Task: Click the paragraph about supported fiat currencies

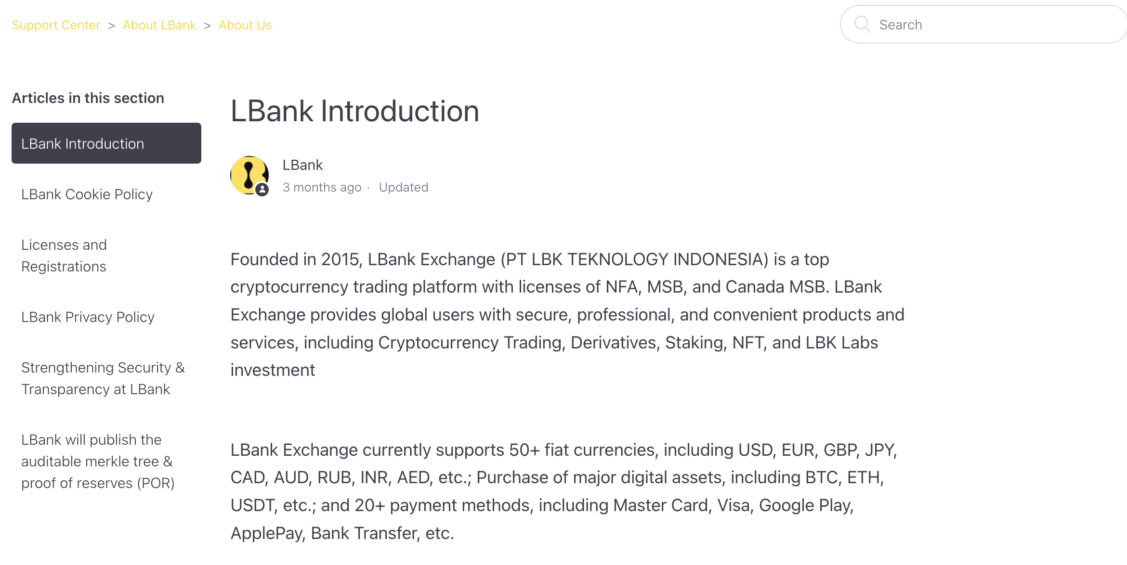Action: pyautogui.click(x=564, y=491)
